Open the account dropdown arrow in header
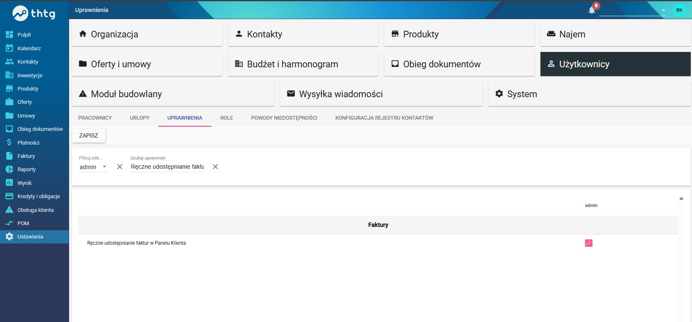The width and height of the screenshot is (692, 322). pyautogui.click(x=663, y=10)
